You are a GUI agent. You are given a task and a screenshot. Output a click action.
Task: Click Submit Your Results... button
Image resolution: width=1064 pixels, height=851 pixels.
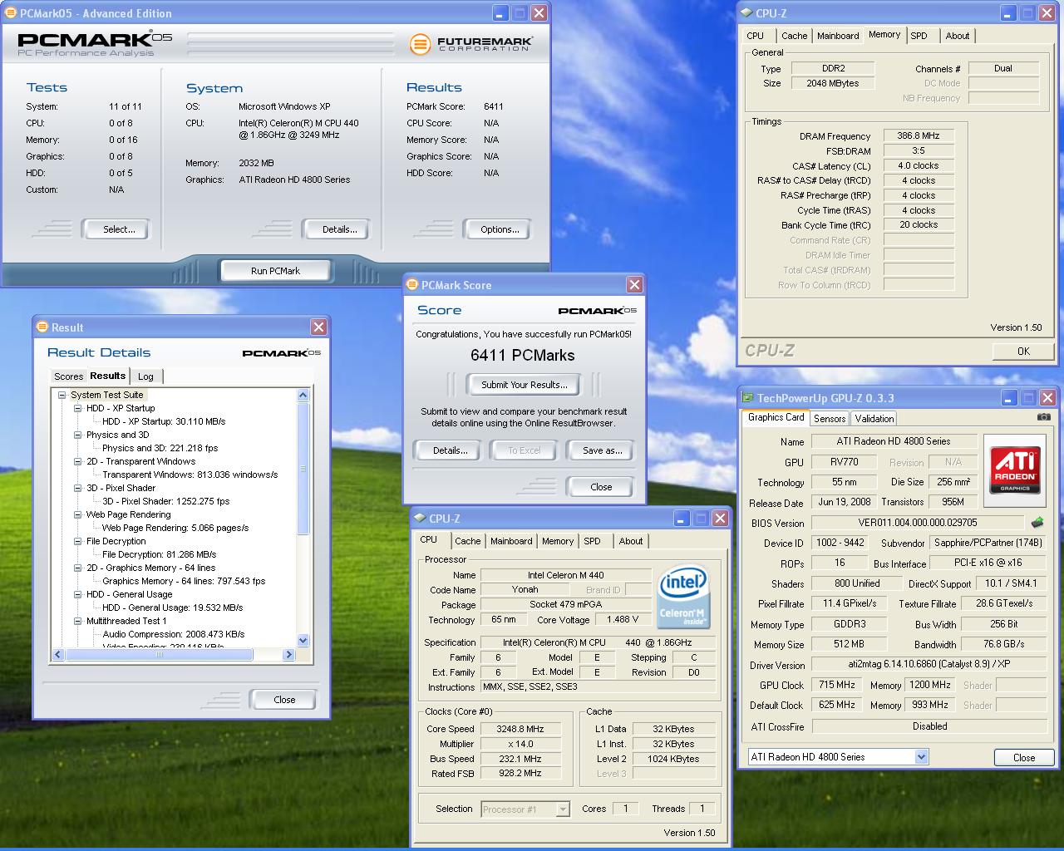[524, 385]
